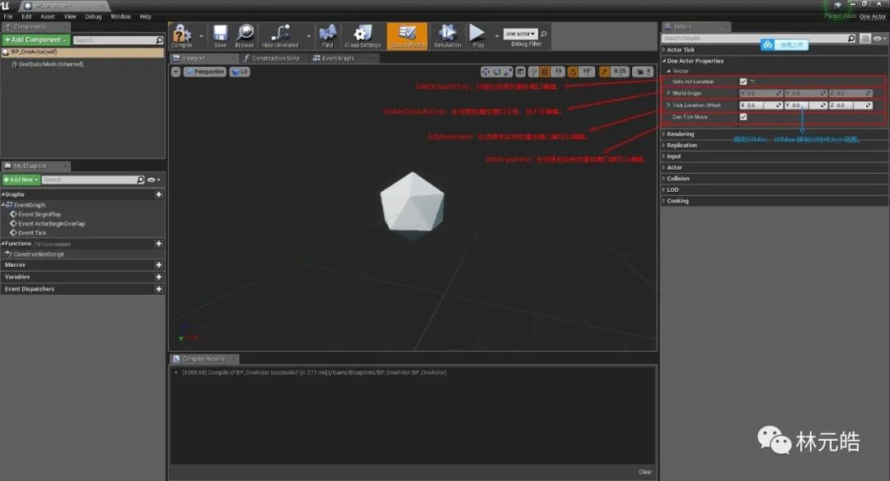Add a new function with the plus icon
Screen dimensions: 890x481
coord(159,244)
